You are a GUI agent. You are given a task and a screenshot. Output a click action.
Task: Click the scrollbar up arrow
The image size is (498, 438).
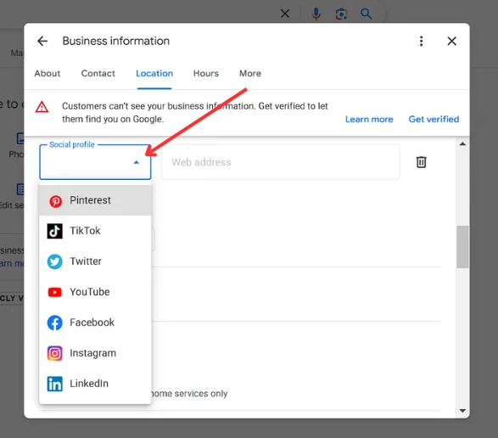coord(462,144)
